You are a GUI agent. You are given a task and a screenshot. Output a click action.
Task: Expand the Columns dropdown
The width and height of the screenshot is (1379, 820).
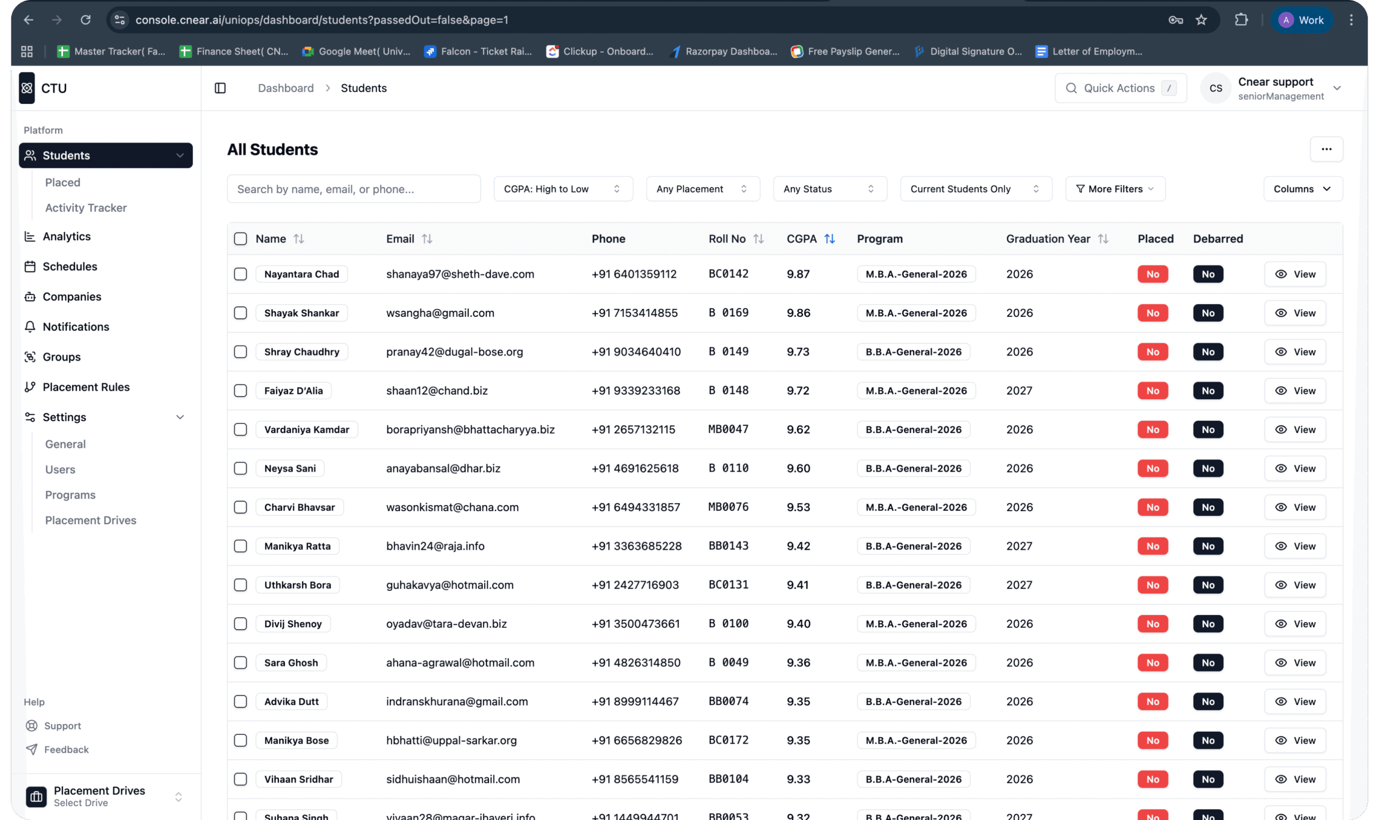coord(1302,189)
